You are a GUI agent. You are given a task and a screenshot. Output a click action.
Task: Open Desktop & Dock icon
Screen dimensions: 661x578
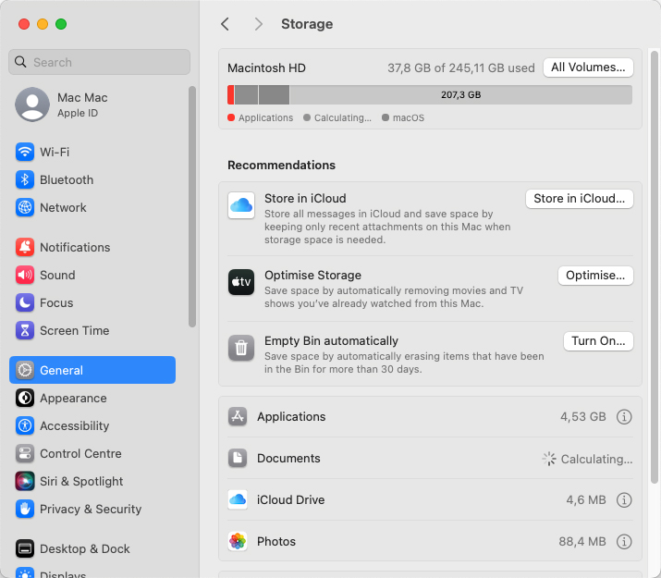(x=25, y=549)
